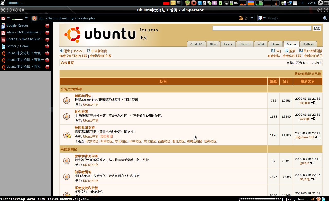Open the Wiki navigation tab

pyautogui.click(x=261, y=44)
